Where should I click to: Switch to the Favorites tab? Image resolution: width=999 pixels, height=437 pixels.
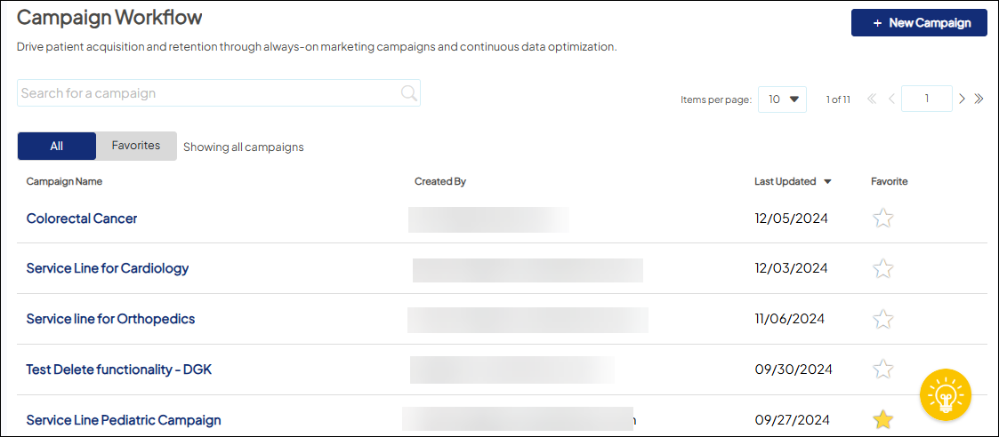[x=136, y=146]
